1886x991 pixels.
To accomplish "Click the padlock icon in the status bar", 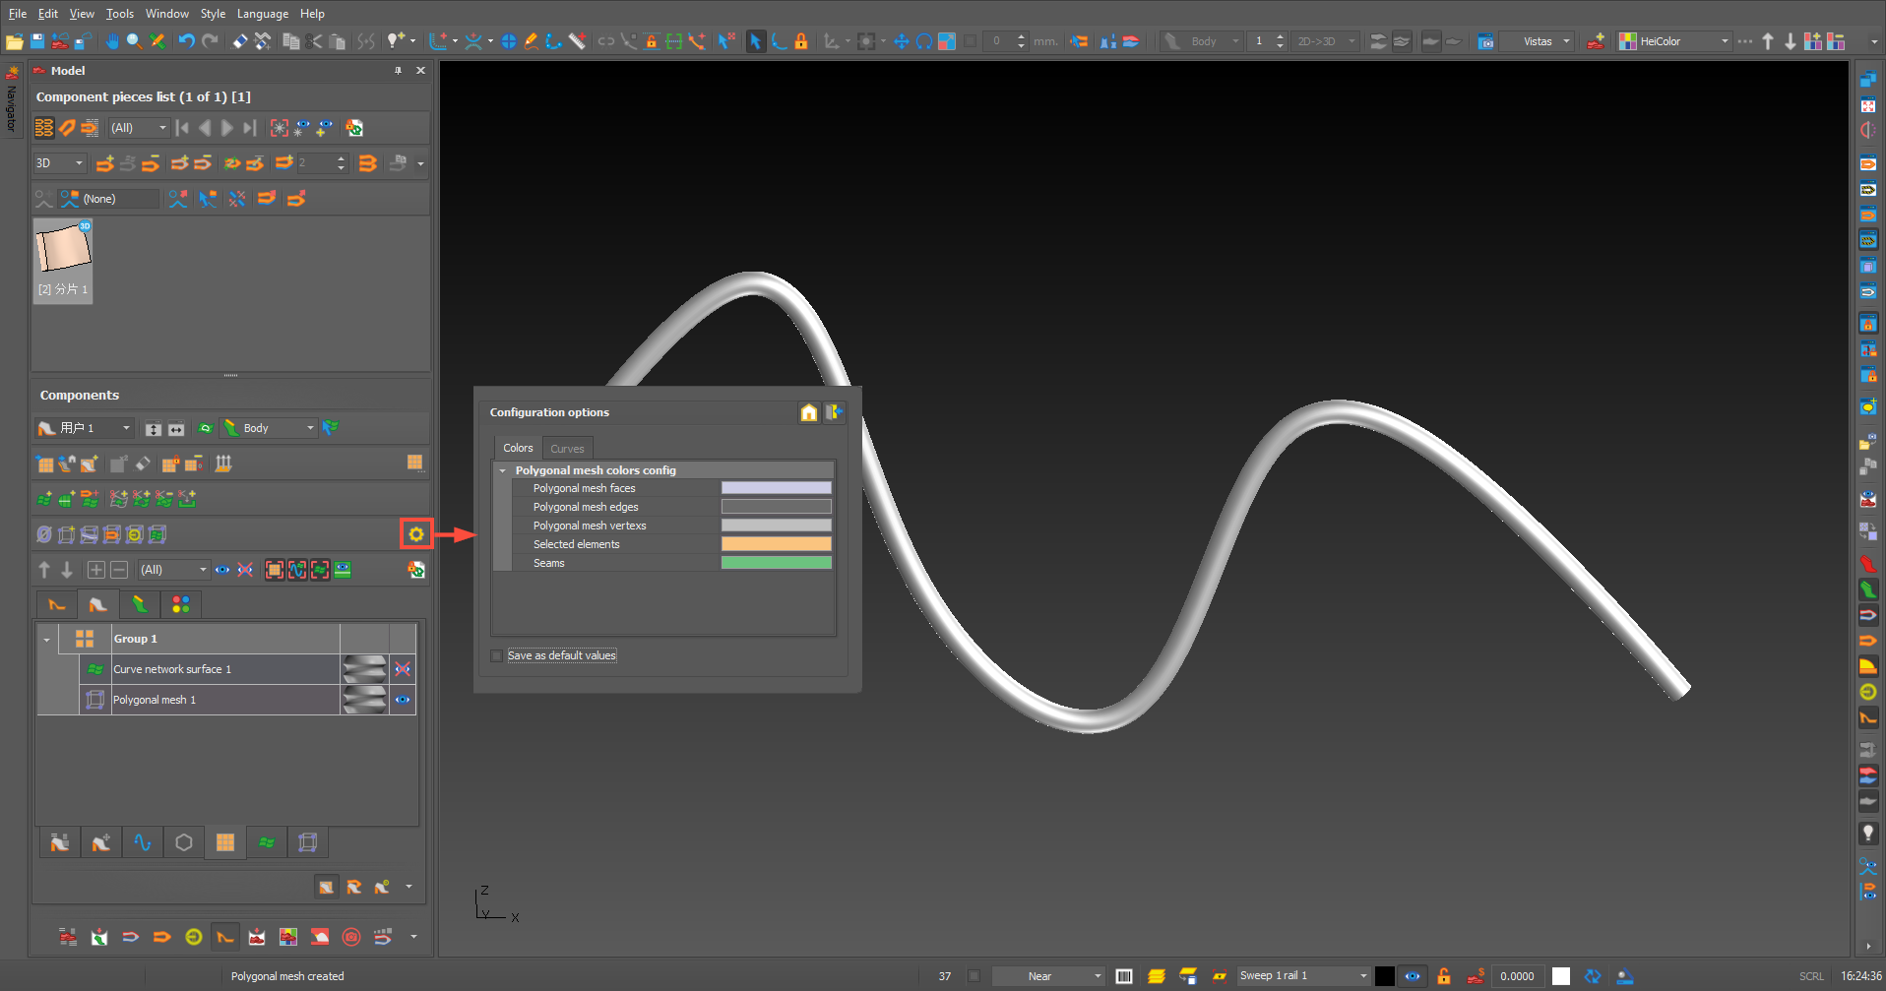I will [1443, 976].
